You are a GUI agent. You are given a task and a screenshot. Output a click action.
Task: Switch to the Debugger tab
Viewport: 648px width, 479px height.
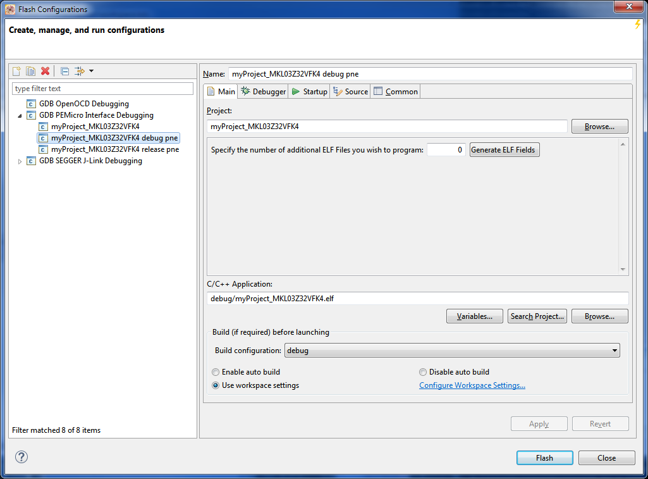263,92
